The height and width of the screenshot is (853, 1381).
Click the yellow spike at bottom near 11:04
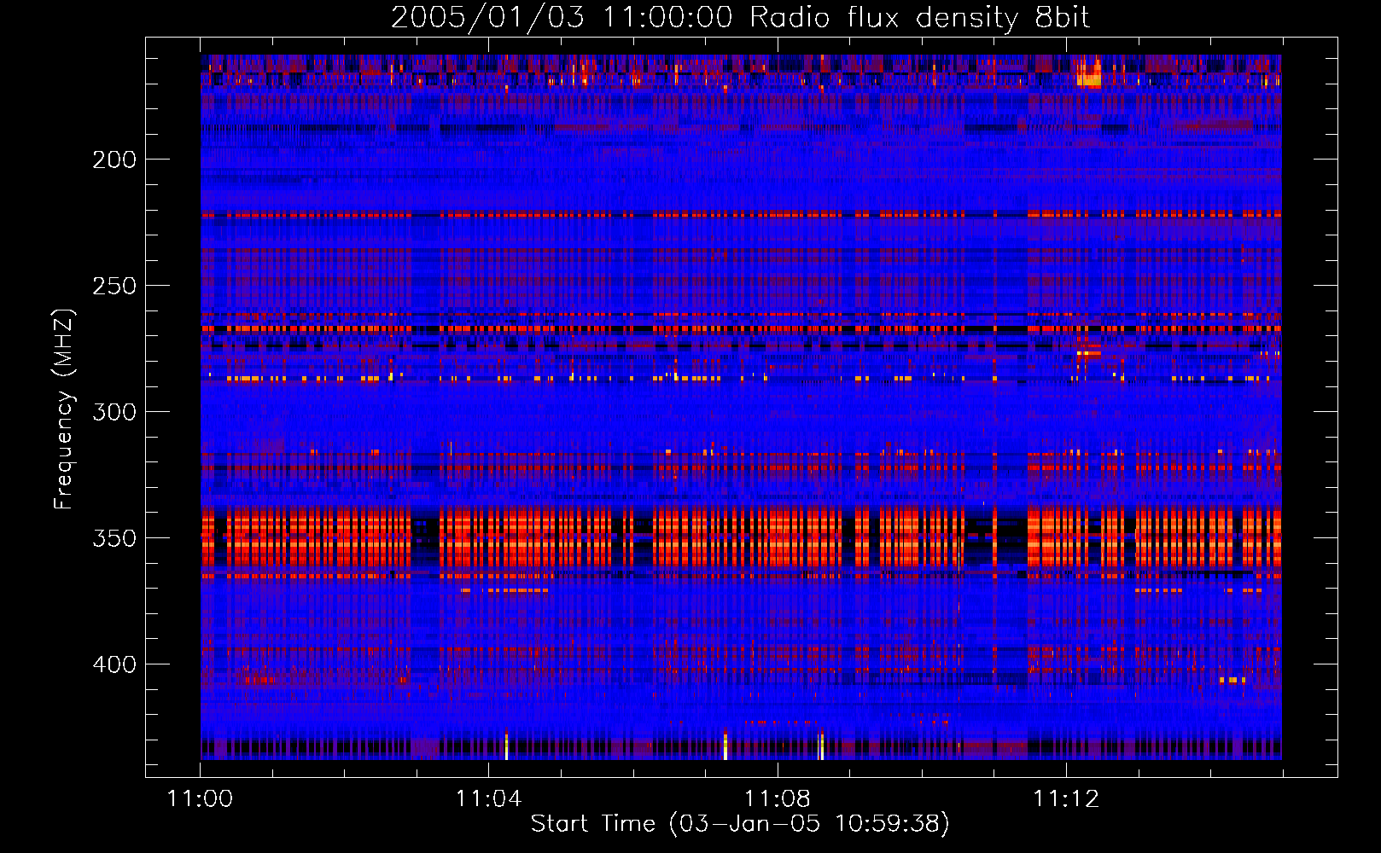[506, 746]
